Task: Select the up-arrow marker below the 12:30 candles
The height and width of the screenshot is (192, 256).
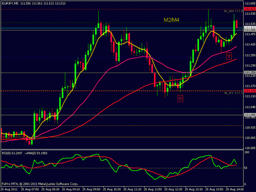Action: (x=180, y=99)
